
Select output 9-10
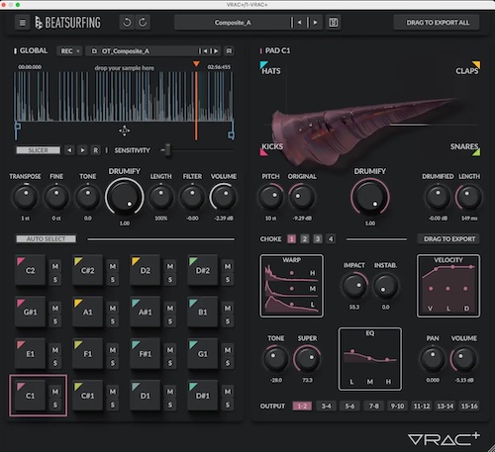[397, 406]
